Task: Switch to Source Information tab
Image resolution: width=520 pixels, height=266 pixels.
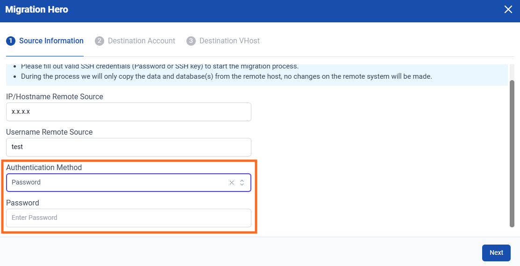Action: pos(51,41)
